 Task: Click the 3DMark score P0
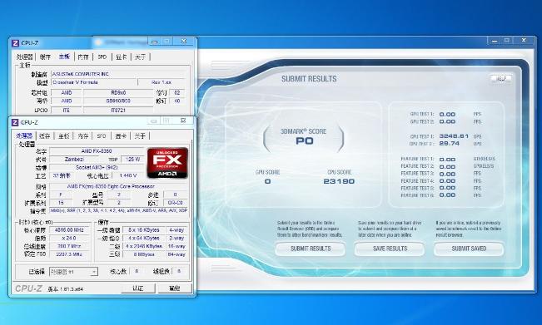(305, 141)
